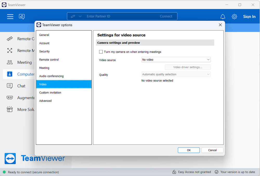The width and height of the screenshot is (260, 176).
Task: Click Ready to connect status text
Action: pyautogui.click(x=33, y=172)
